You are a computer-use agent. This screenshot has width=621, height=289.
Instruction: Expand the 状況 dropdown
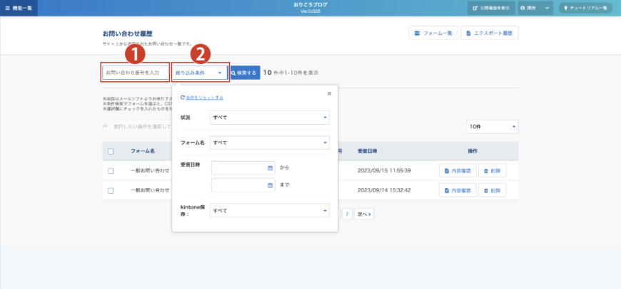coord(269,117)
